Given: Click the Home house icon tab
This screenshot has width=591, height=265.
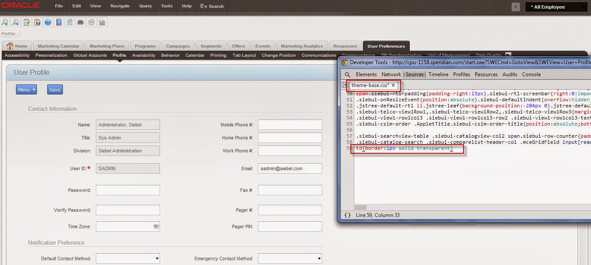Looking at the screenshot, I should [17, 46].
